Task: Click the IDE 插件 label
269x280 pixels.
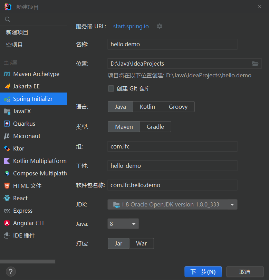Action: 24,235
